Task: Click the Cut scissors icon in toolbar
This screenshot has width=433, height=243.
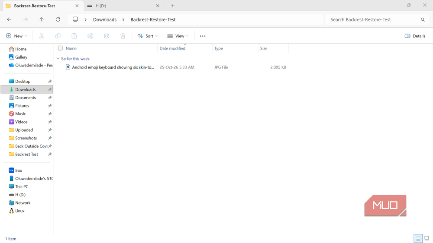Action: click(x=42, y=36)
